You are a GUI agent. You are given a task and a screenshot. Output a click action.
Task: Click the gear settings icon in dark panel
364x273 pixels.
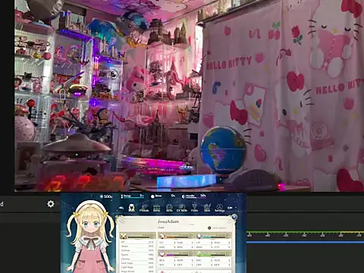pyautogui.click(x=51, y=204)
